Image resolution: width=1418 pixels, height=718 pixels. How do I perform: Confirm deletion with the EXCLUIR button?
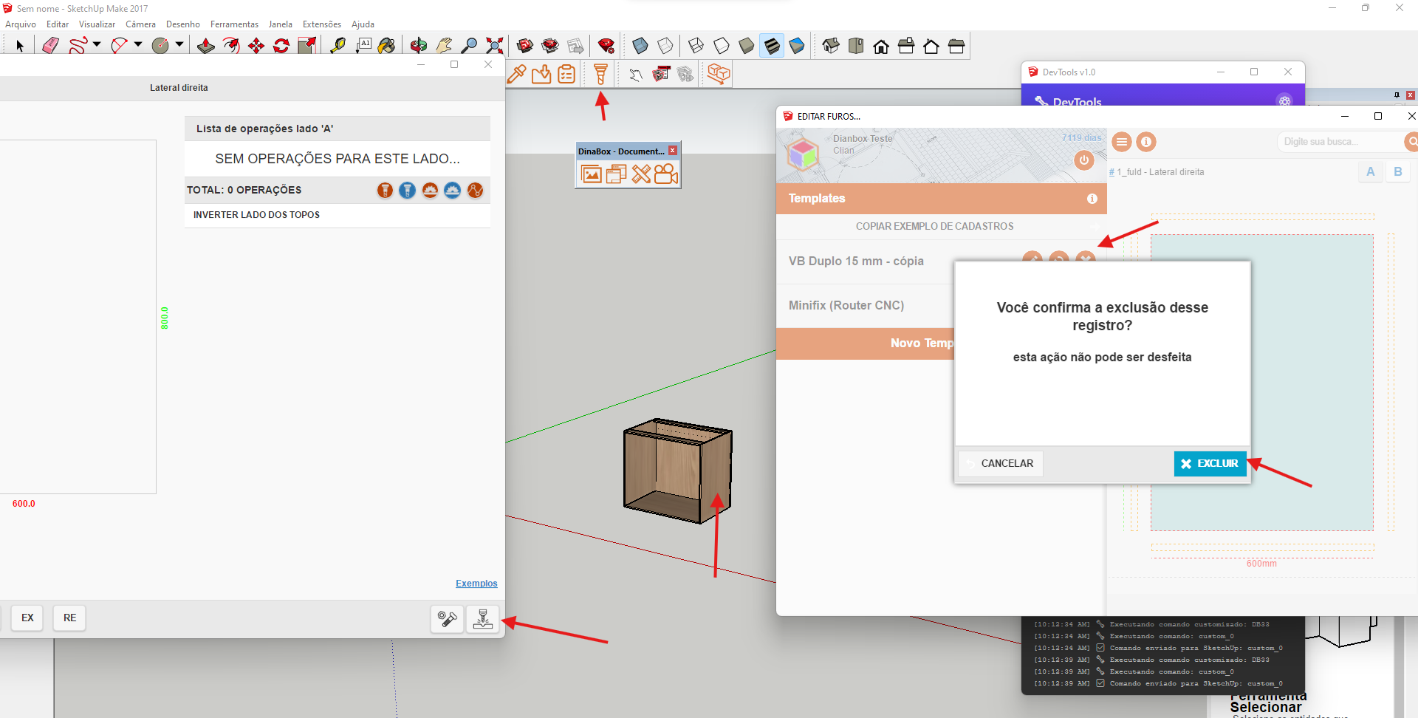(1210, 464)
